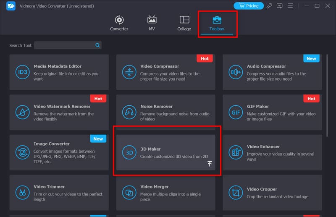The image size is (336, 217).
Task: Click the register key icon
Action: click(269, 6)
